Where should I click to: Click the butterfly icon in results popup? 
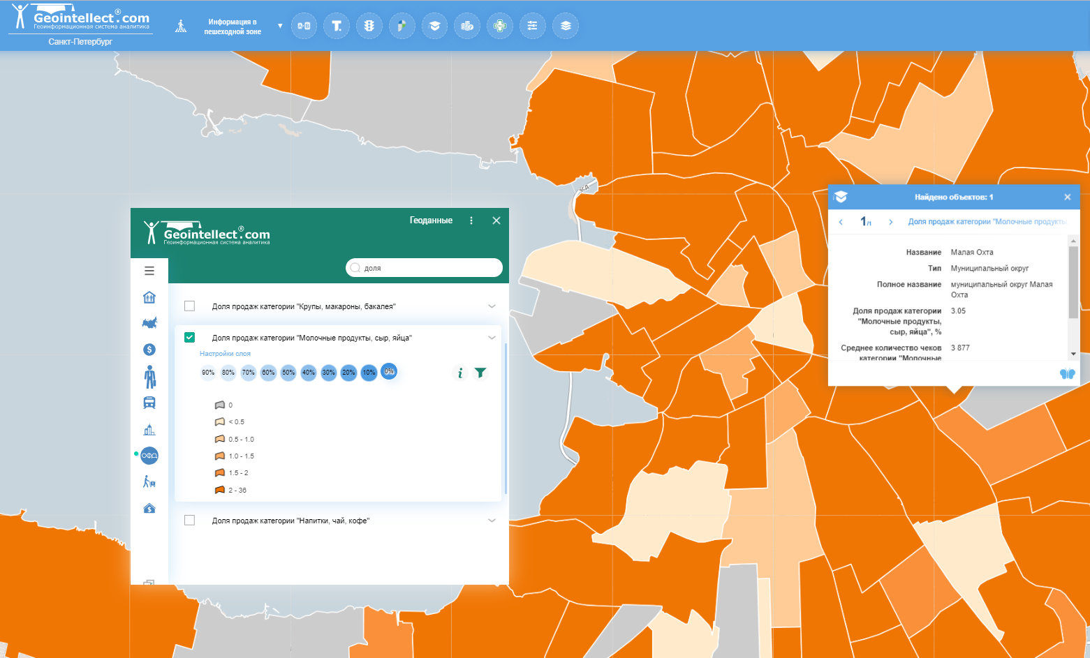click(x=1068, y=374)
